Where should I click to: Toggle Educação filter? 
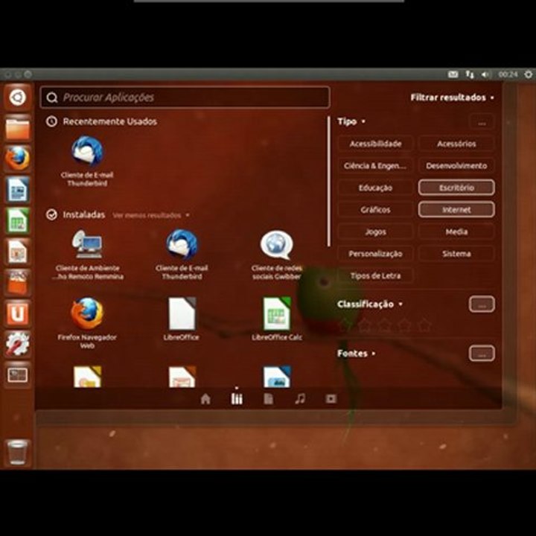coord(375,188)
